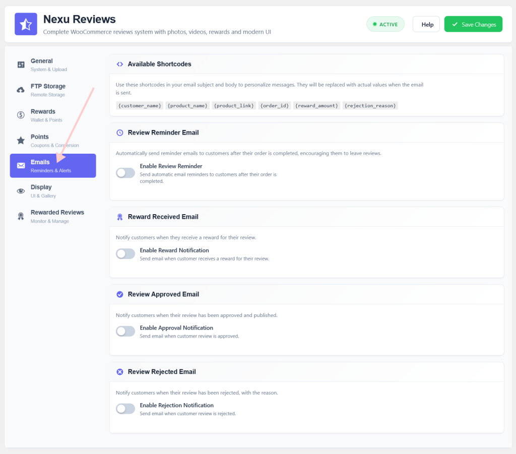Click the FTP Storage cloud upload icon
This screenshot has height=454, width=516.
pos(21,90)
